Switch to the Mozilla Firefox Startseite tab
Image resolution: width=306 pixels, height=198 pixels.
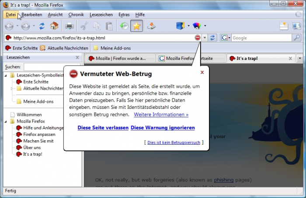tap(190, 58)
